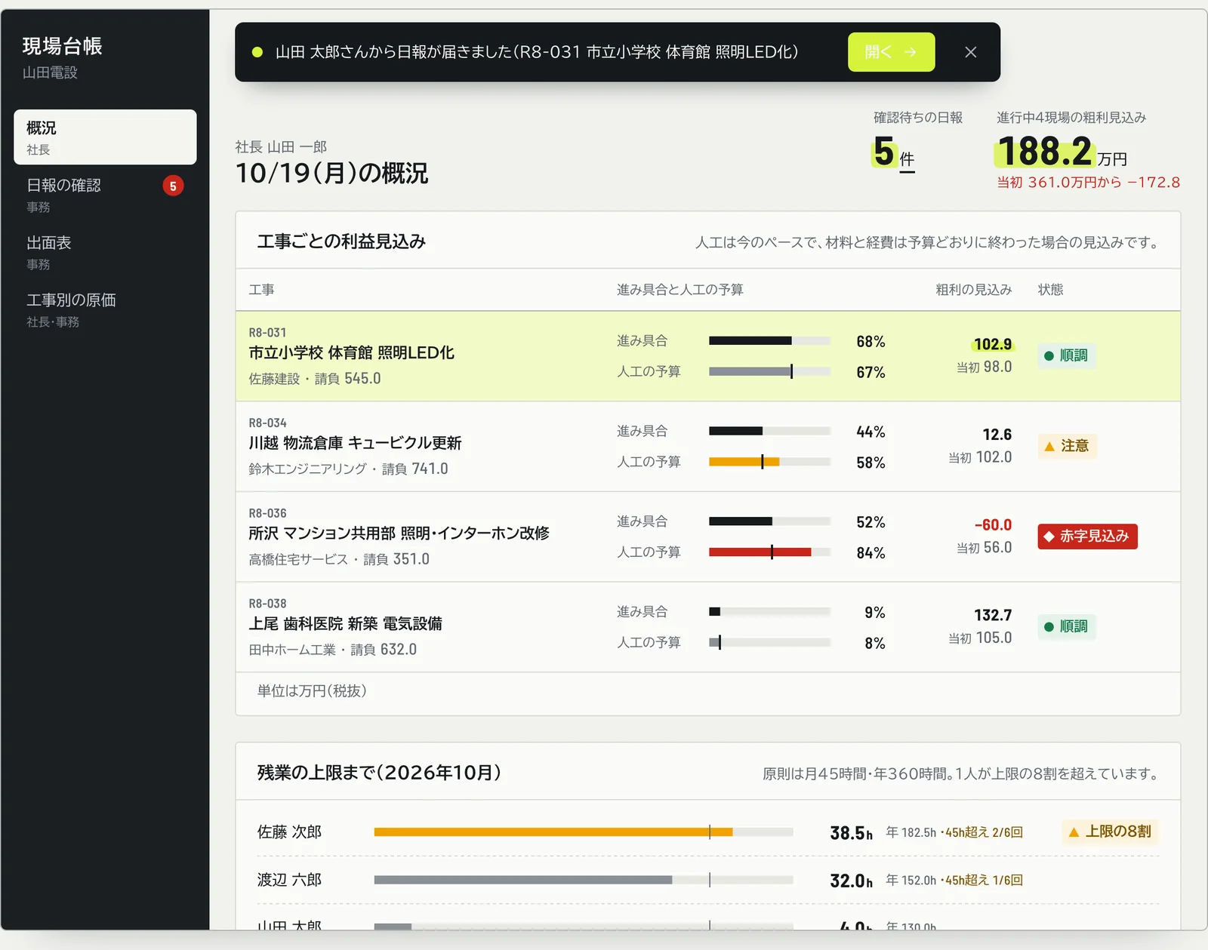
Task: Click the 渡辺 六郎 name in overtime list
Action: [x=289, y=880]
